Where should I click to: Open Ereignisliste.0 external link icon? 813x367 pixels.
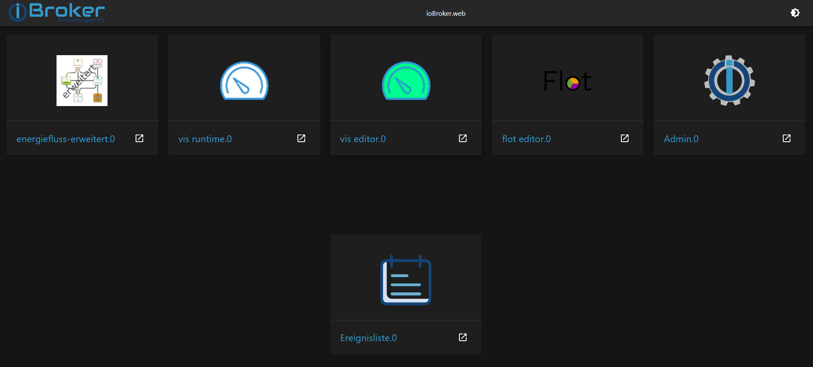[x=463, y=337]
